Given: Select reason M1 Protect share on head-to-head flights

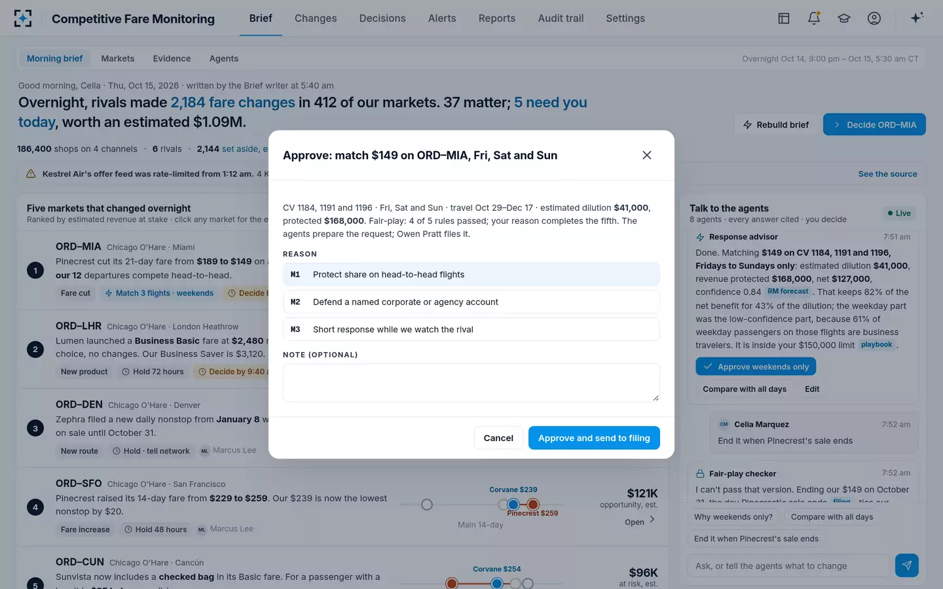Looking at the screenshot, I should 471,275.
